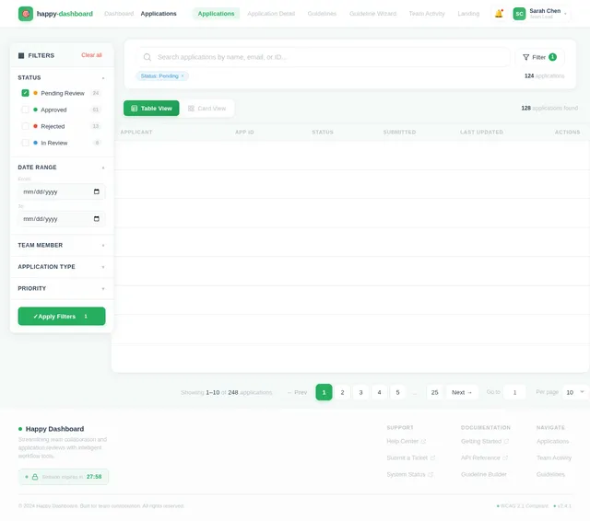Open the Per page dropdown
Viewport: 590px width, 521px height.
(x=574, y=392)
